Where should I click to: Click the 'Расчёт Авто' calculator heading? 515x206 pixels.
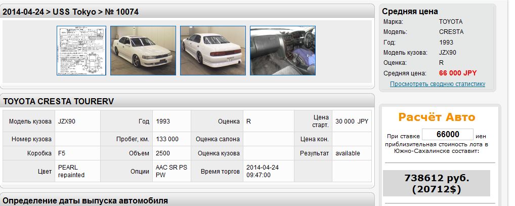point(437,117)
